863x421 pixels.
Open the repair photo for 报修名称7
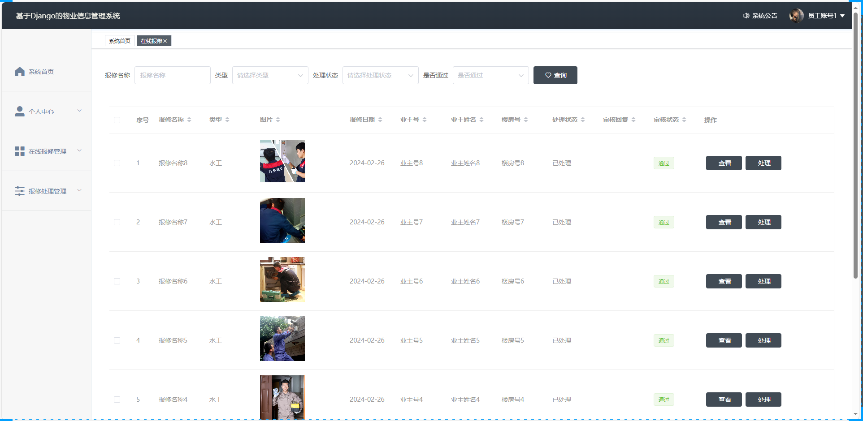coord(282,220)
